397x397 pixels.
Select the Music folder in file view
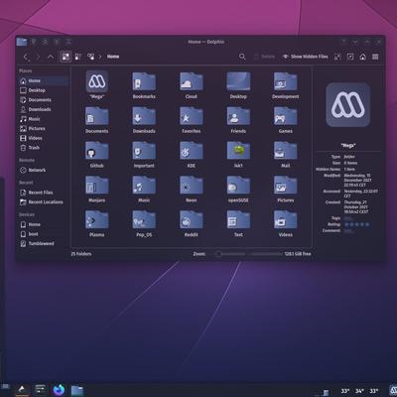coord(144,189)
